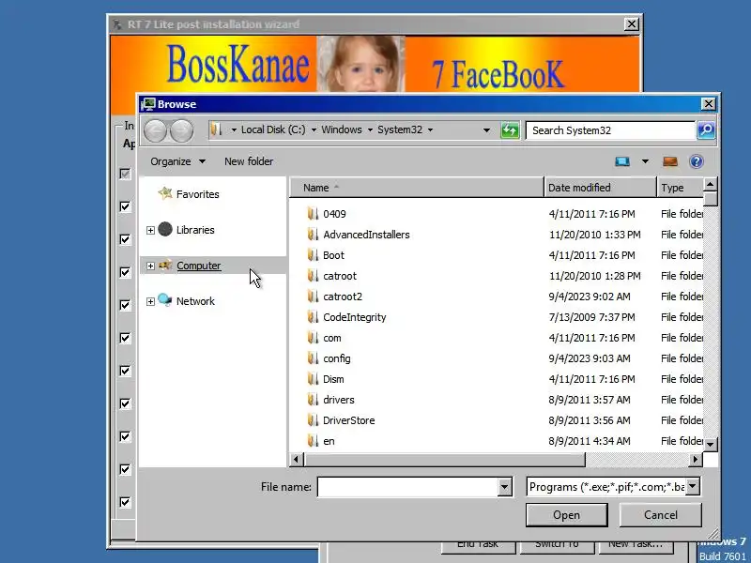This screenshot has width=751, height=563.
Task: Open the Organize dropdown menu
Action: click(x=177, y=161)
